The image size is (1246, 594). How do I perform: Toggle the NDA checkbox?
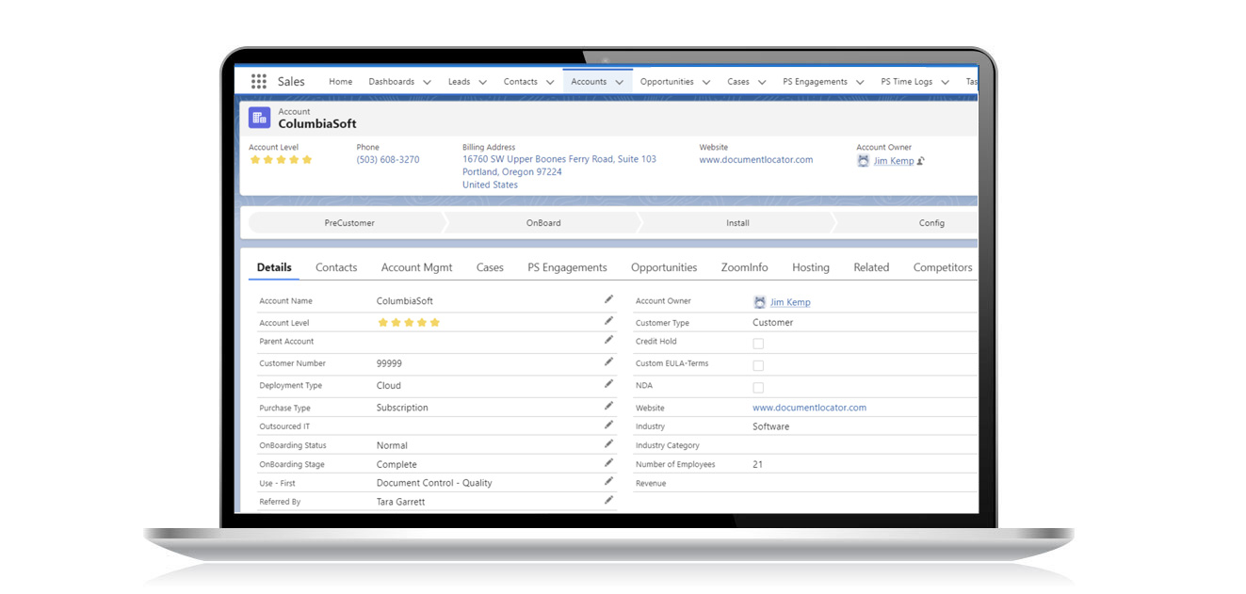(758, 387)
